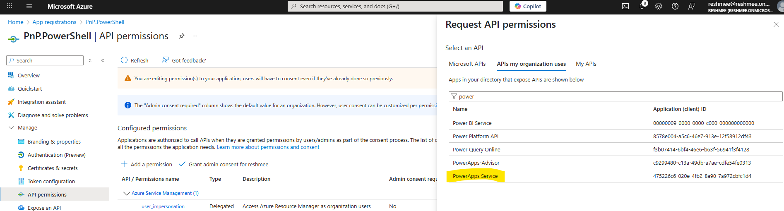
Task: Click Add a permission
Action: [147, 164]
